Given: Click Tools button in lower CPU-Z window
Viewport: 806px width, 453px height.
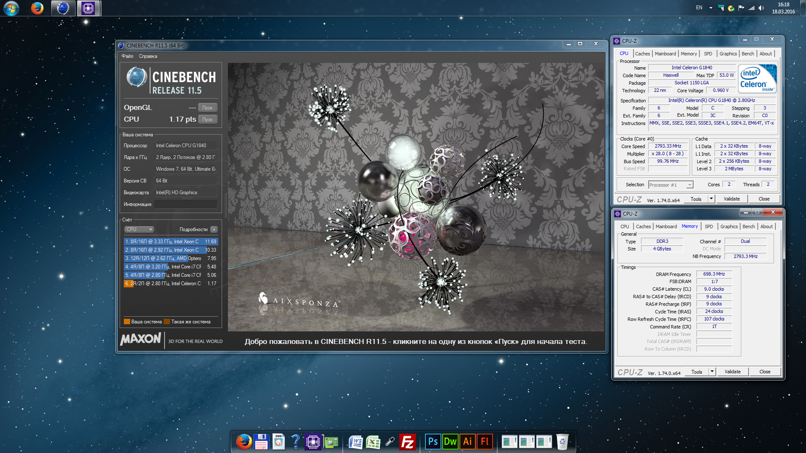Looking at the screenshot, I should [x=697, y=372].
